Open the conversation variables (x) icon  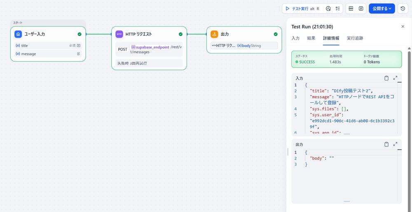361,8
